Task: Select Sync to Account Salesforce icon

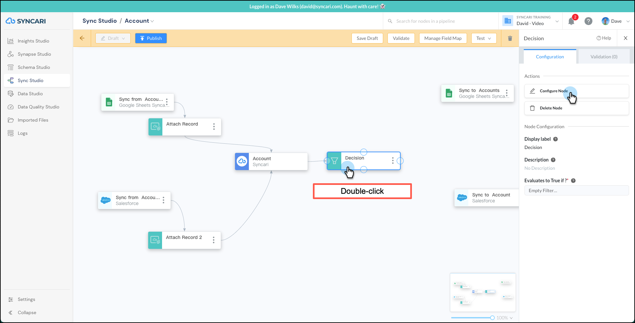Action: click(462, 198)
